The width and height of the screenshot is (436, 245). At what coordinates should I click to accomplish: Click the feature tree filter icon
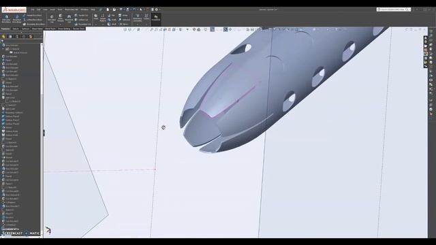(x=2, y=41)
